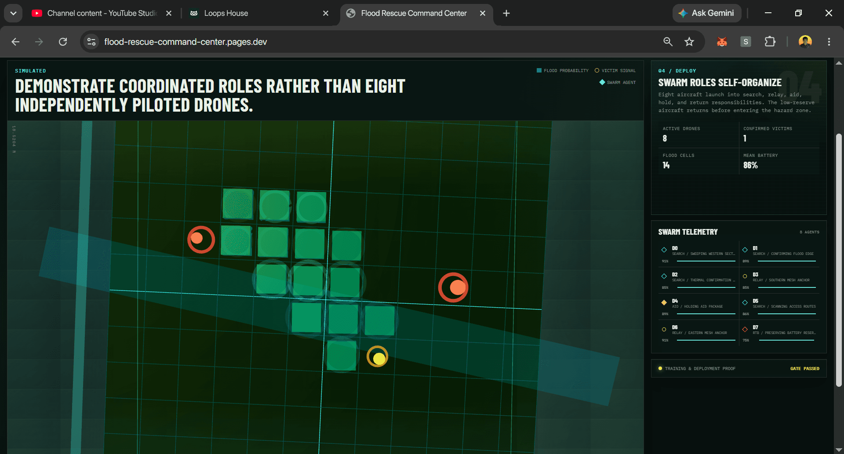This screenshot has height=454, width=844.
Task: Click 'RELAY / SOUTHERN MESH ANCHOR' status text
Action: click(781, 280)
